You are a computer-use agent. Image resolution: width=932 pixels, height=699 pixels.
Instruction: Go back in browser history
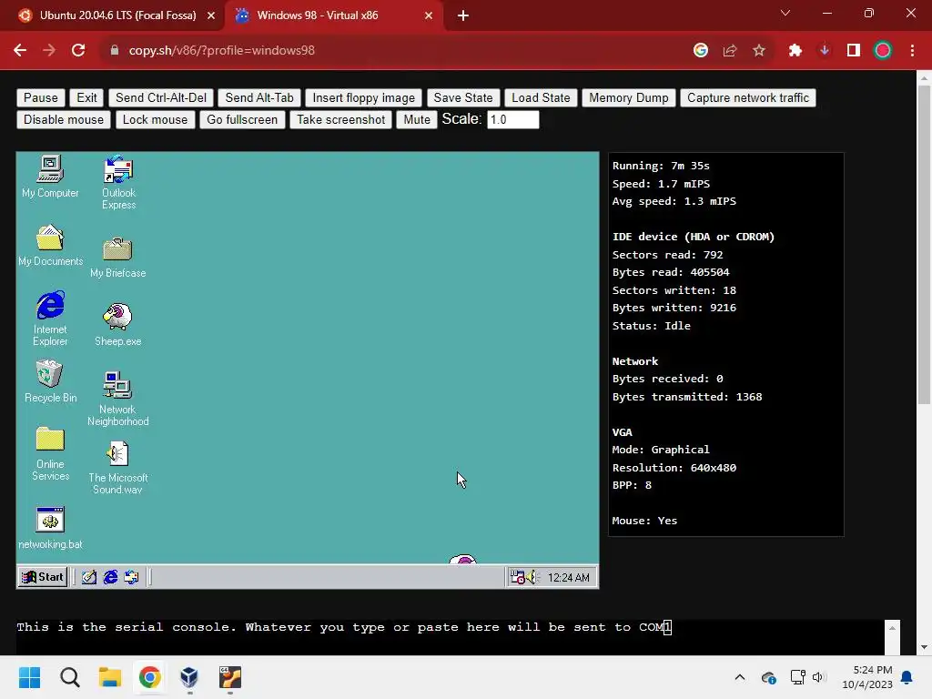click(x=20, y=51)
